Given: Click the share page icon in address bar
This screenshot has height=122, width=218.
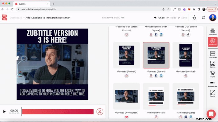Looking at the screenshot, I should pyautogui.click(x=163, y=9).
